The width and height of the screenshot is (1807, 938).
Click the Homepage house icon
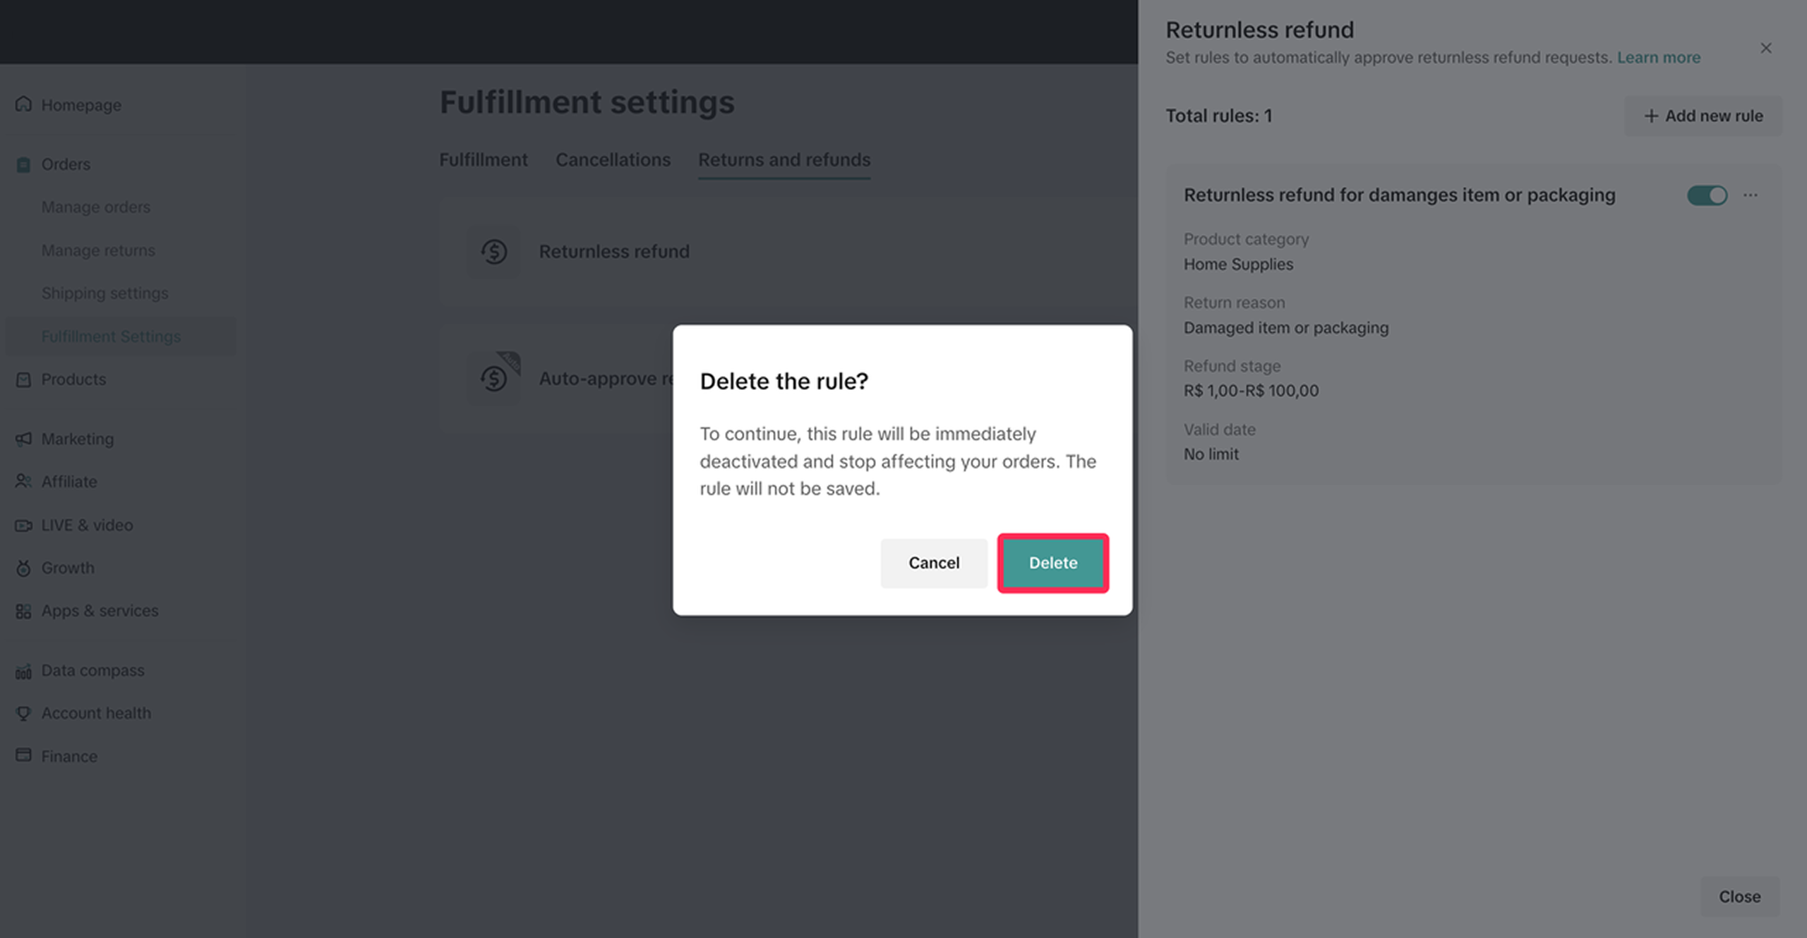point(23,104)
